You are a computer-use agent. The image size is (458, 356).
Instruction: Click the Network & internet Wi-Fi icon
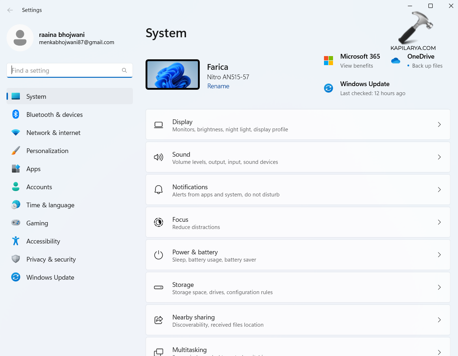(x=16, y=132)
